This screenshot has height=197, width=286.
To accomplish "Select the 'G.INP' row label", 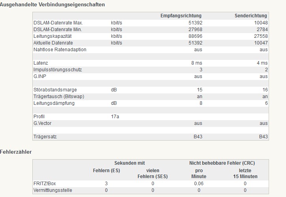I will pos(40,76).
